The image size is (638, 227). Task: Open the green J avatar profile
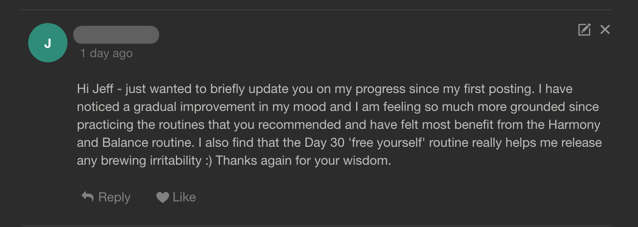(48, 43)
